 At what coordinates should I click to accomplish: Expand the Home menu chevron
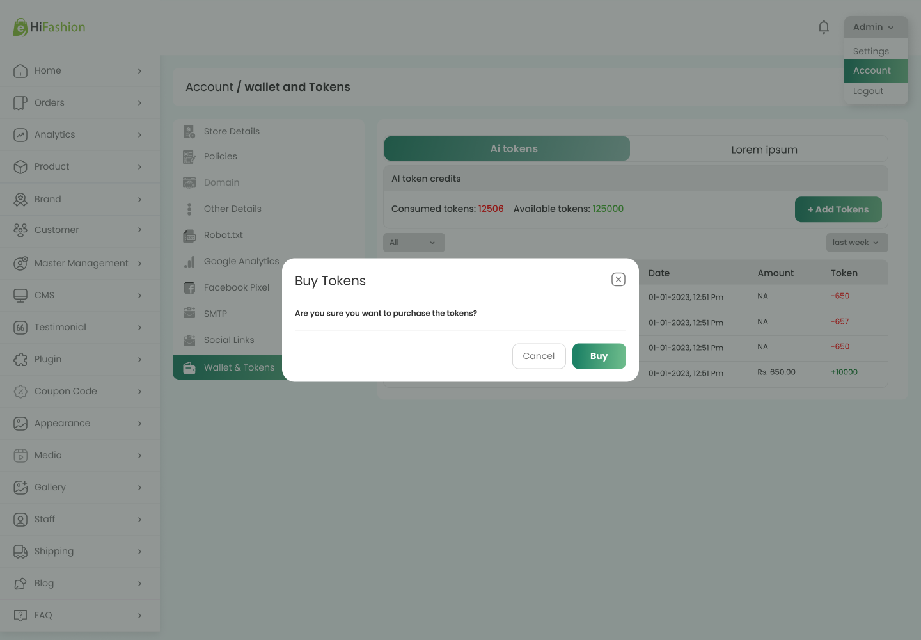139,71
